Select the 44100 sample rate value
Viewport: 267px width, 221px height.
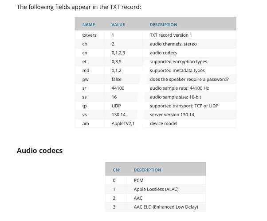point(118,88)
